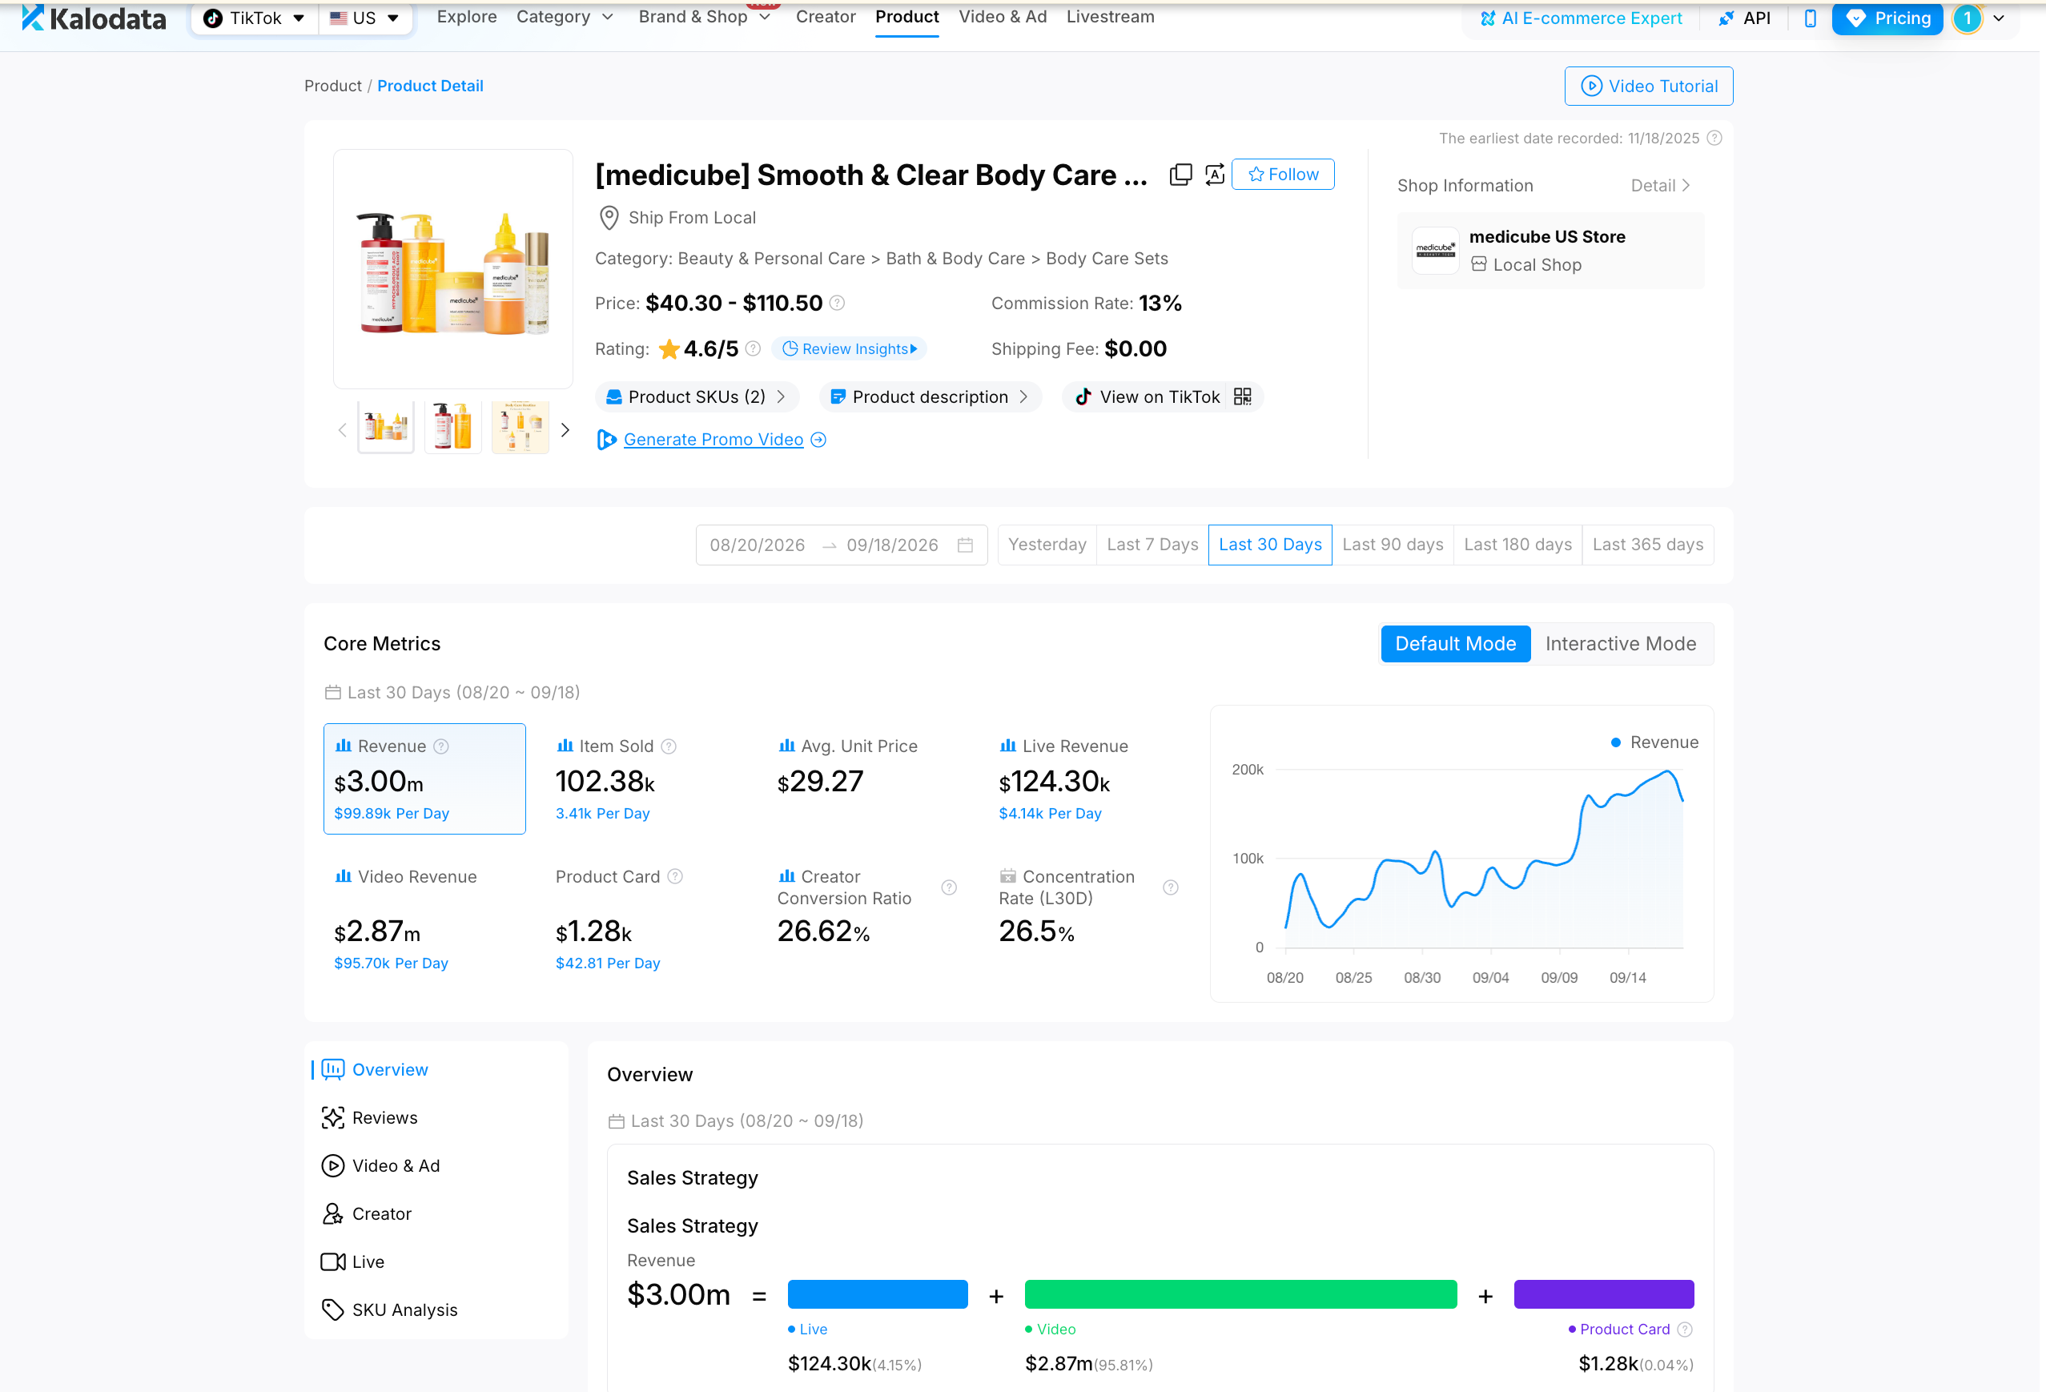Copy the product title icon
The width and height of the screenshot is (2046, 1392).
point(1180,175)
